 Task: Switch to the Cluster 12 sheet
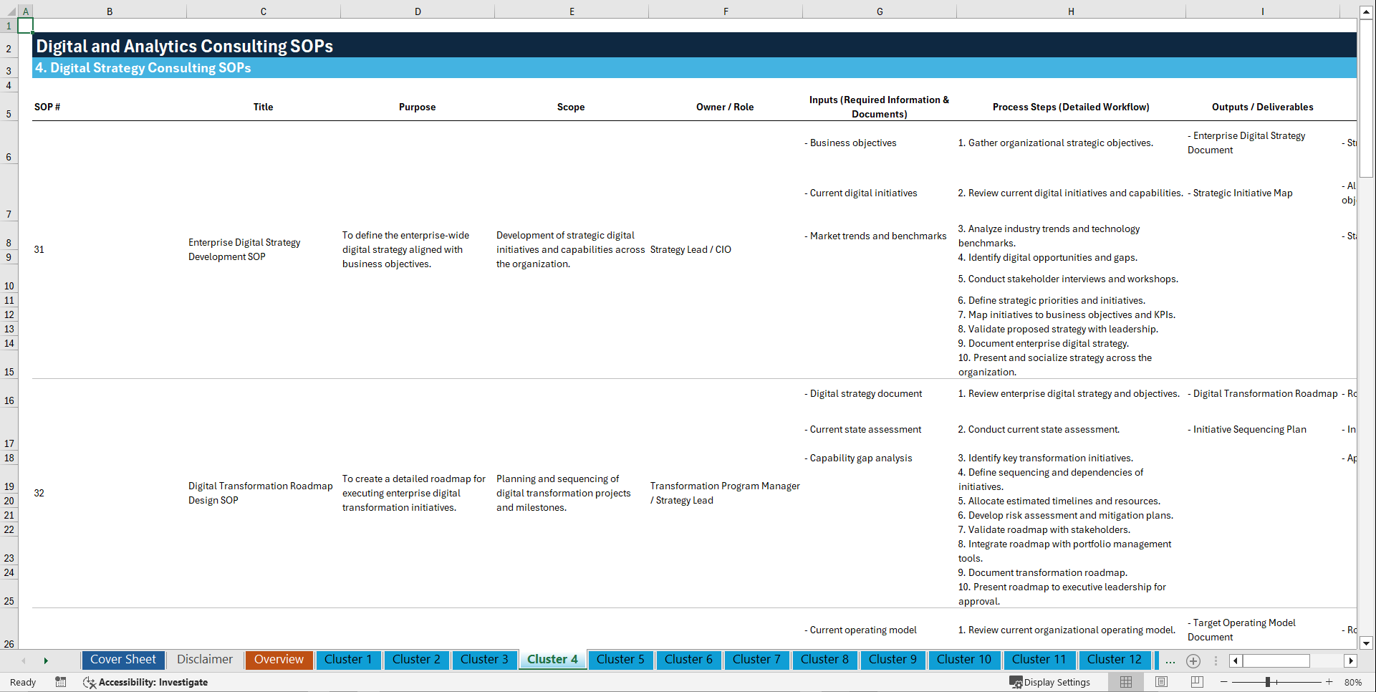[x=1115, y=660]
